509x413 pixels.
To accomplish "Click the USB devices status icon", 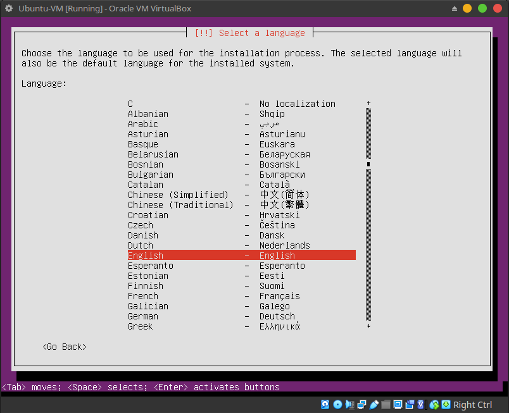I will [374, 404].
